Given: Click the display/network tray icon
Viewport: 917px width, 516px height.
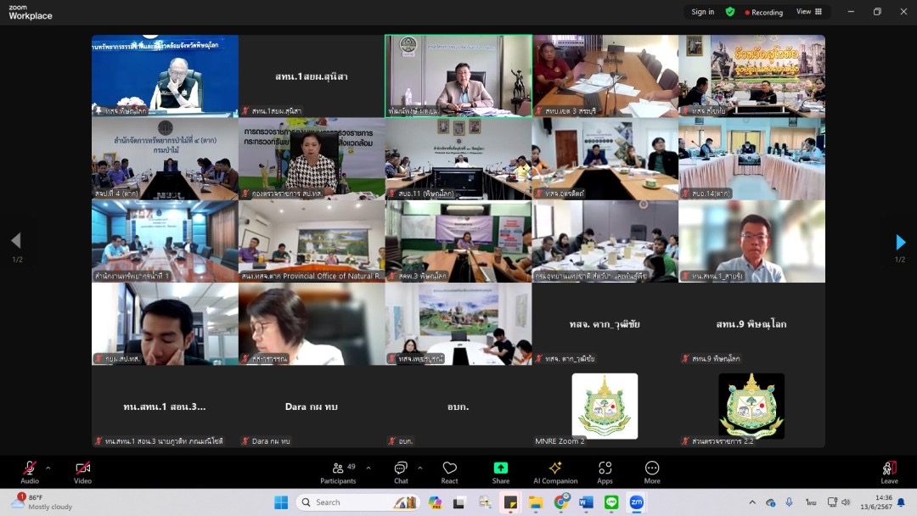Looking at the screenshot, I should pos(832,502).
